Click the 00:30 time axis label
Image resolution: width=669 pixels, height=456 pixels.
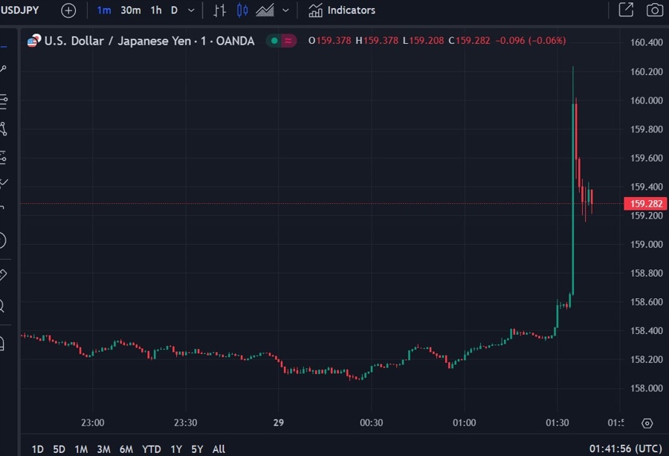371,423
